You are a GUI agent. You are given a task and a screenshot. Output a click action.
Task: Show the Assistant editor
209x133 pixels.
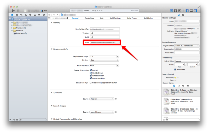(x=176, y=10)
